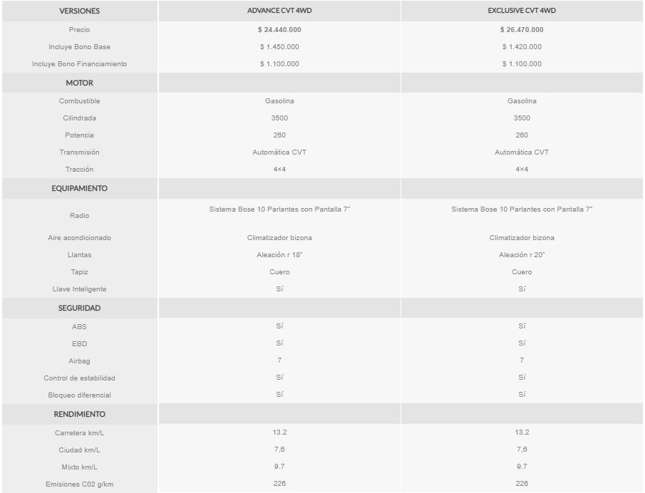Viewport: 645px width, 493px height.
Task: Click the ADVANCE CVT 4WD column header
Action: tap(279, 11)
